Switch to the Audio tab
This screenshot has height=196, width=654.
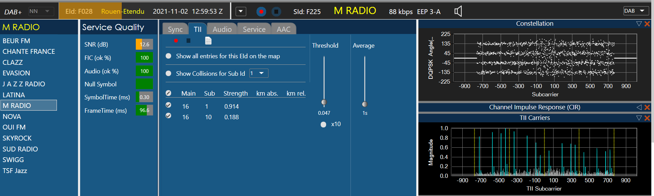click(222, 29)
